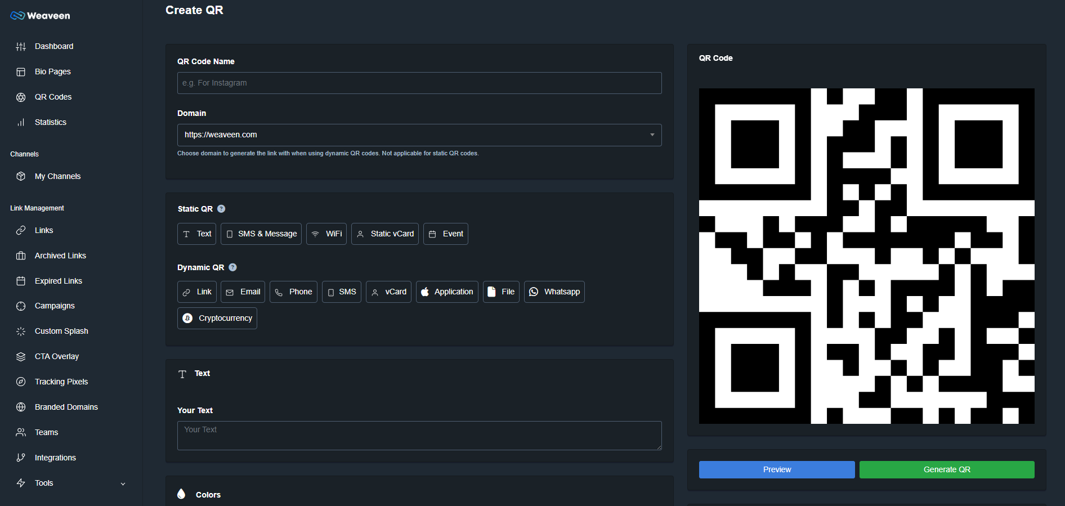
Task: Choose the Phone dynamic QR type
Action: [x=293, y=292]
